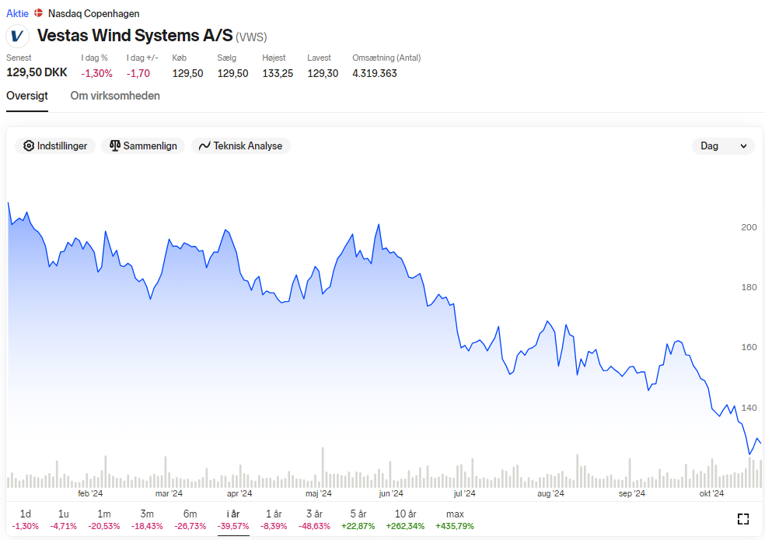
Task: Click the Vestas V logo icon
Action: [17, 36]
